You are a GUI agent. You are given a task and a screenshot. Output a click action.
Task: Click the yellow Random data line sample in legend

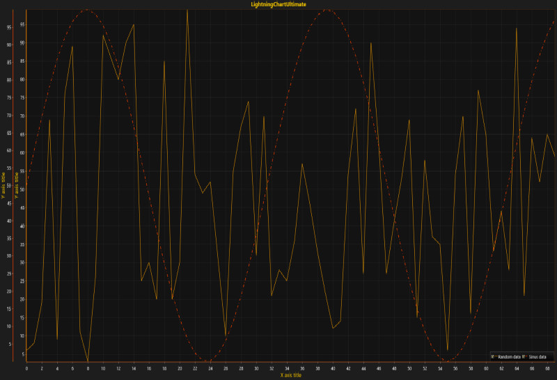[x=496, y=356]
